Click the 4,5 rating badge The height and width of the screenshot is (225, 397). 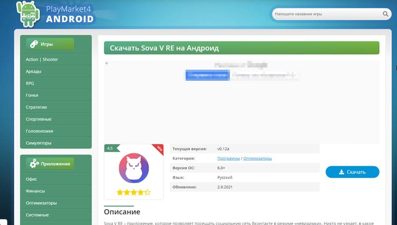(112, 148)
